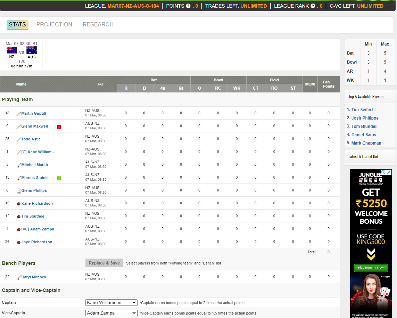397x318 pixels.
Task: Click the 6s batting column header
Action: tap(181, 88)
